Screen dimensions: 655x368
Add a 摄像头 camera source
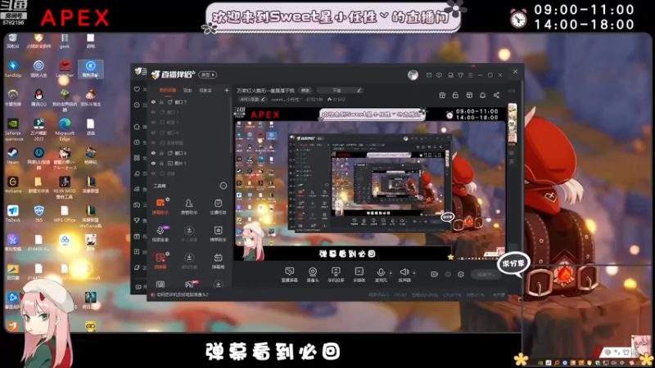coord(313,275)
